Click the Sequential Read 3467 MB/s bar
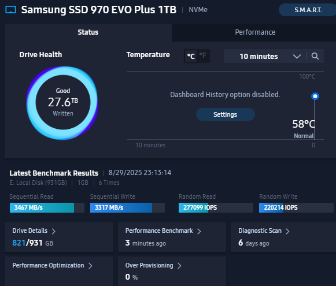This screenshot has width=336, height=286. point(47,207)
